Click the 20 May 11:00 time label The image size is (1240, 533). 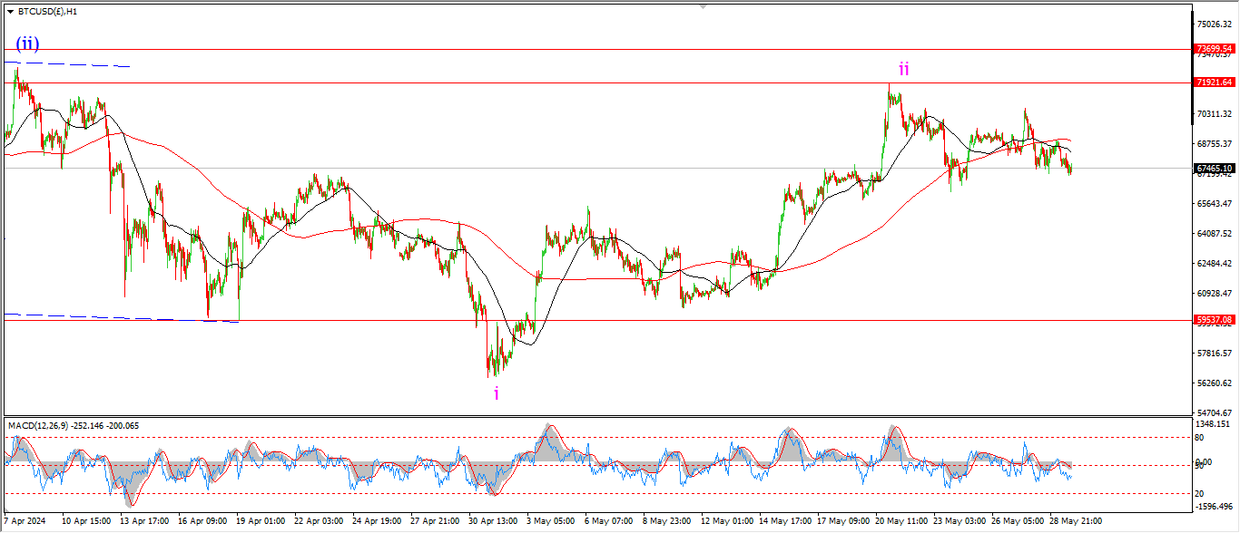point(900,522)
